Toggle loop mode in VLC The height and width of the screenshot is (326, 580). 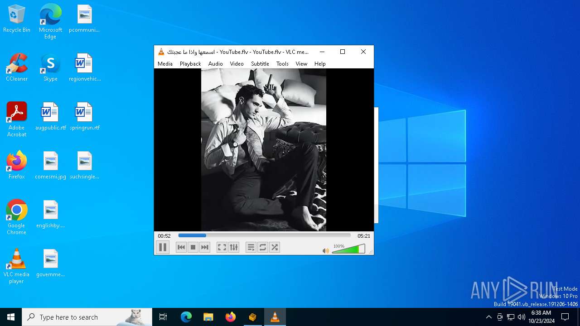coord(263,247)
